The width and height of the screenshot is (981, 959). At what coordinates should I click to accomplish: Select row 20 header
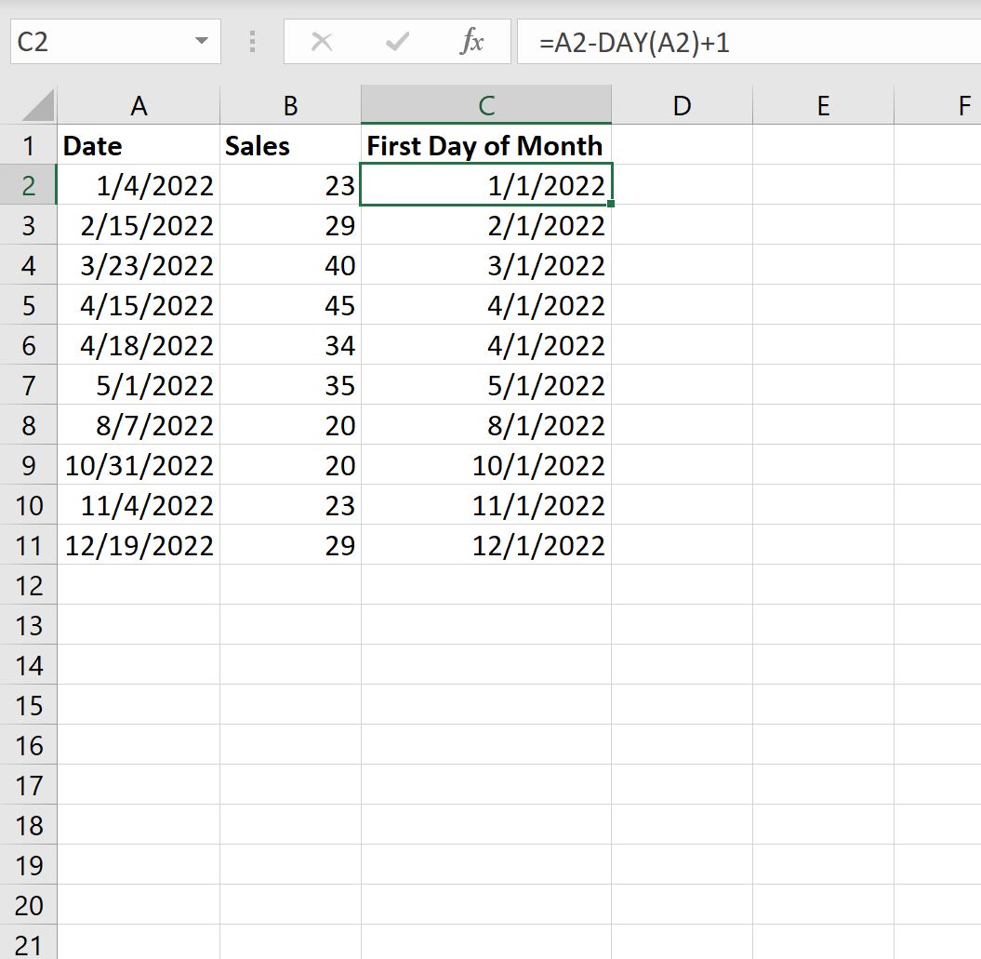(28, 905)
